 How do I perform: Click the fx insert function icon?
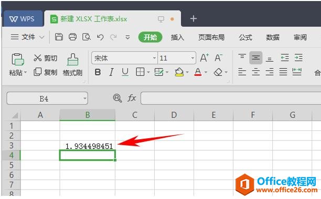pos(132,98)
